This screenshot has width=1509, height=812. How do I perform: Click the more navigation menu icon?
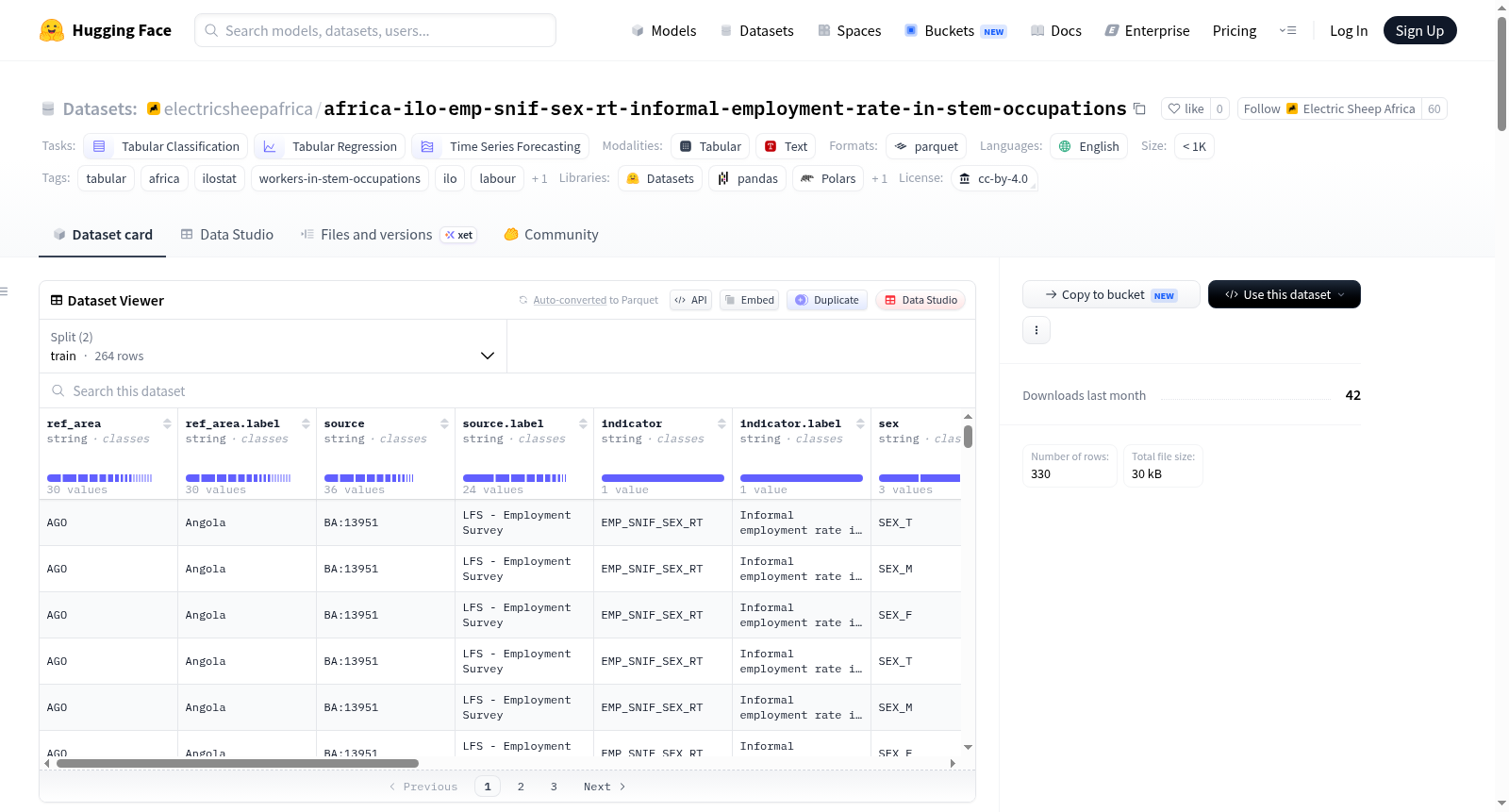(1287, 30)
